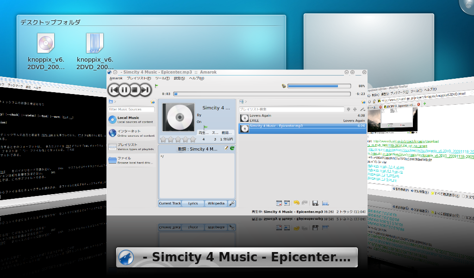Screen dimensions: 474x278
Task: Click the green flag bookmark icon near playback controls
Action: pyautogui.click(x=156, y=86)
